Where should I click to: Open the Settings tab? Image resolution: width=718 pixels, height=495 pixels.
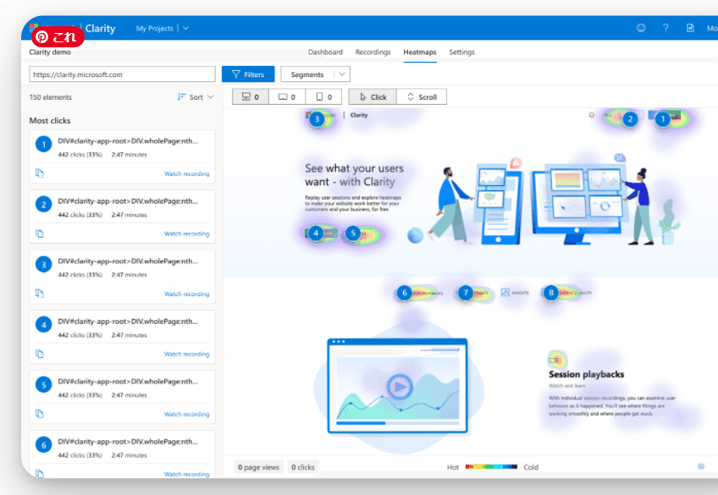click(461, 52)
